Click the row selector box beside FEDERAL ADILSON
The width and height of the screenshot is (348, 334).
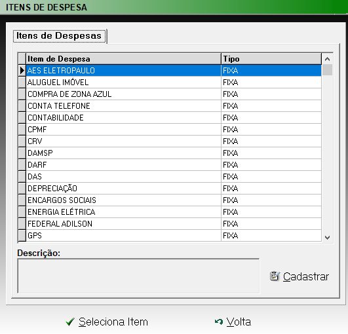point(22,223)
